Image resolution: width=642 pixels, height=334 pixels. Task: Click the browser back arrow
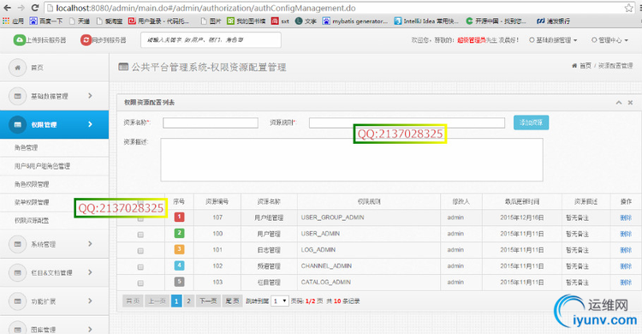[7, 8]
